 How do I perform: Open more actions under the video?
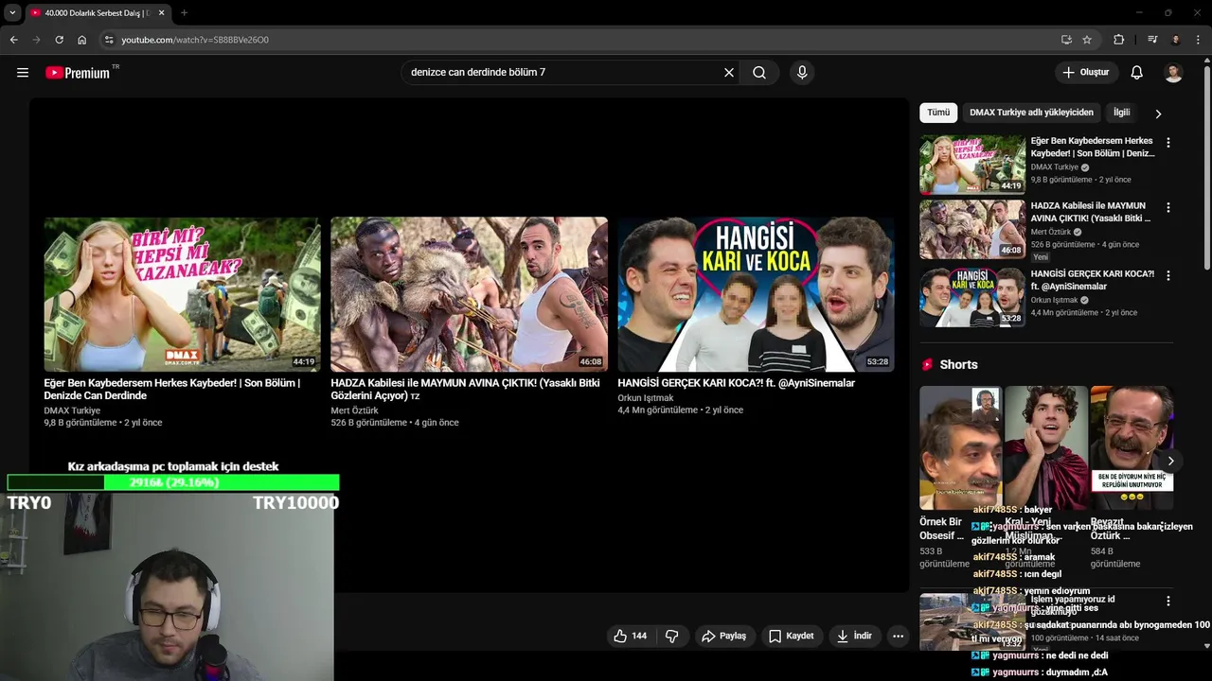(898, 637)
